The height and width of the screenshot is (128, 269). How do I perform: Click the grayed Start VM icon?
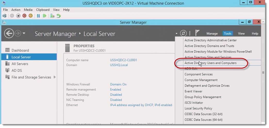[x=12, y=16]
